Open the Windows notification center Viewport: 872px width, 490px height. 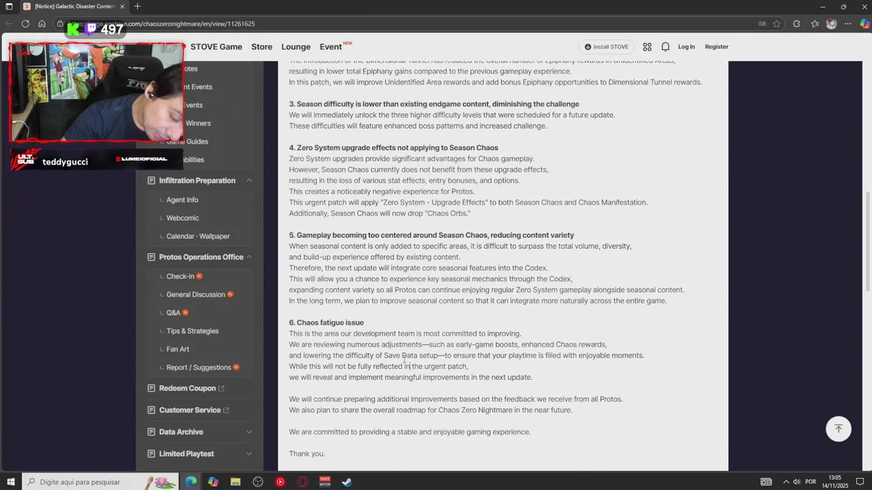coord(860,482)
